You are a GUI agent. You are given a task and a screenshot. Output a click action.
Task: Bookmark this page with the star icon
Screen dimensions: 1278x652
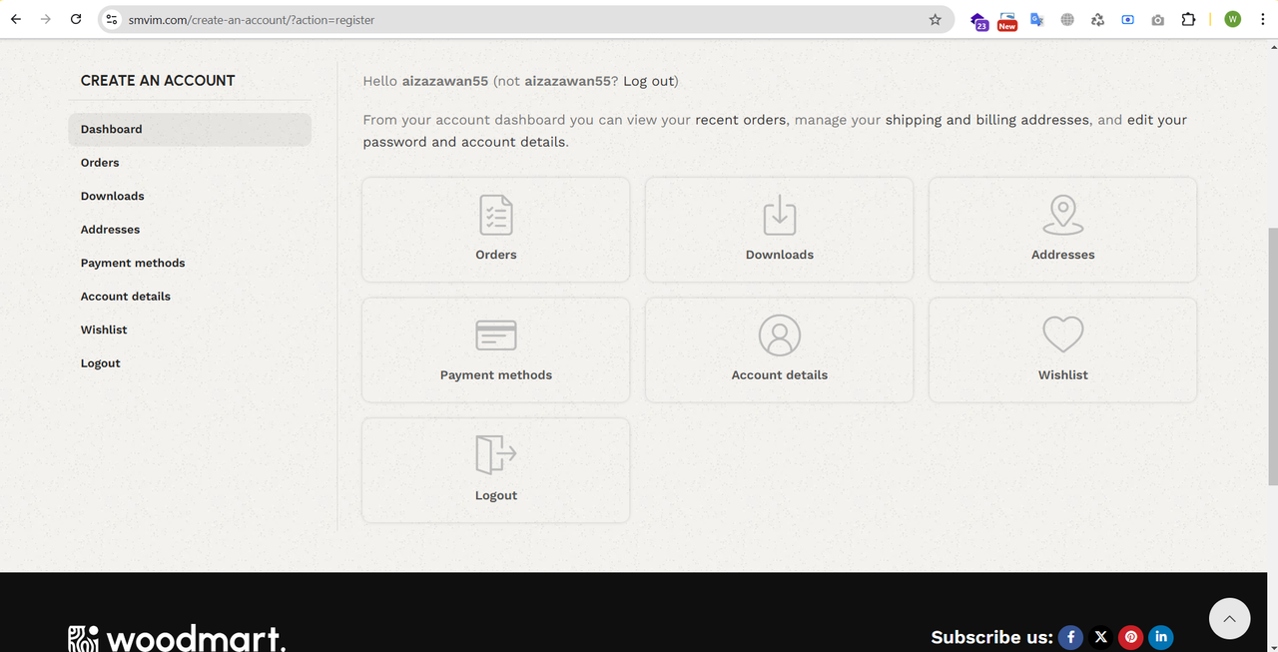pos(935,19)
